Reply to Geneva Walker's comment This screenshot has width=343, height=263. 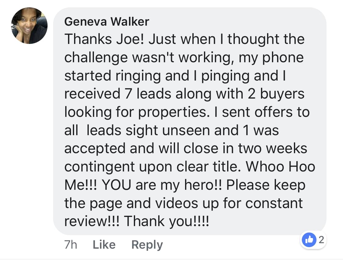[x=147, y=245]
